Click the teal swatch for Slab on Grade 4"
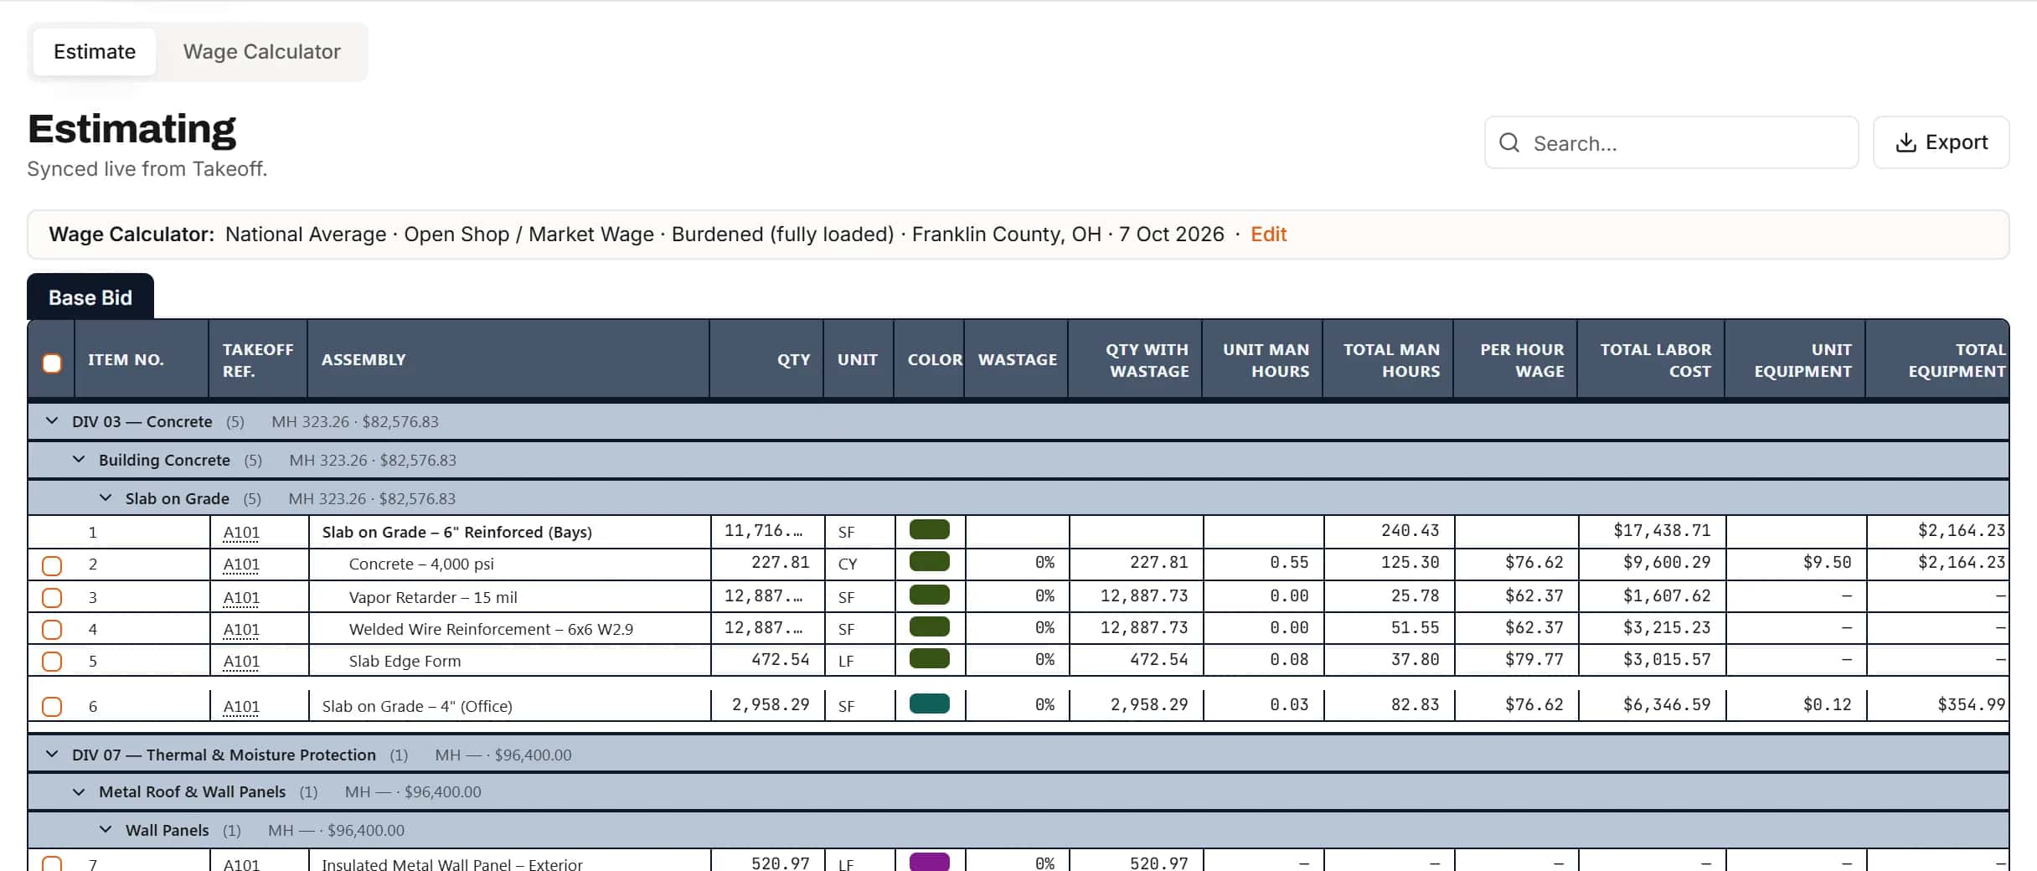This screenshot has width=2037, height=871. click(929, 703)
